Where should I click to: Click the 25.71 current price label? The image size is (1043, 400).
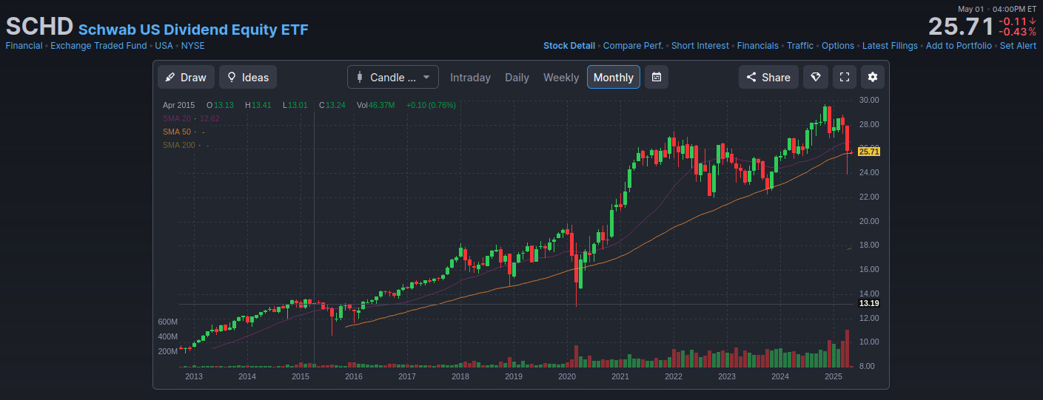869,152
